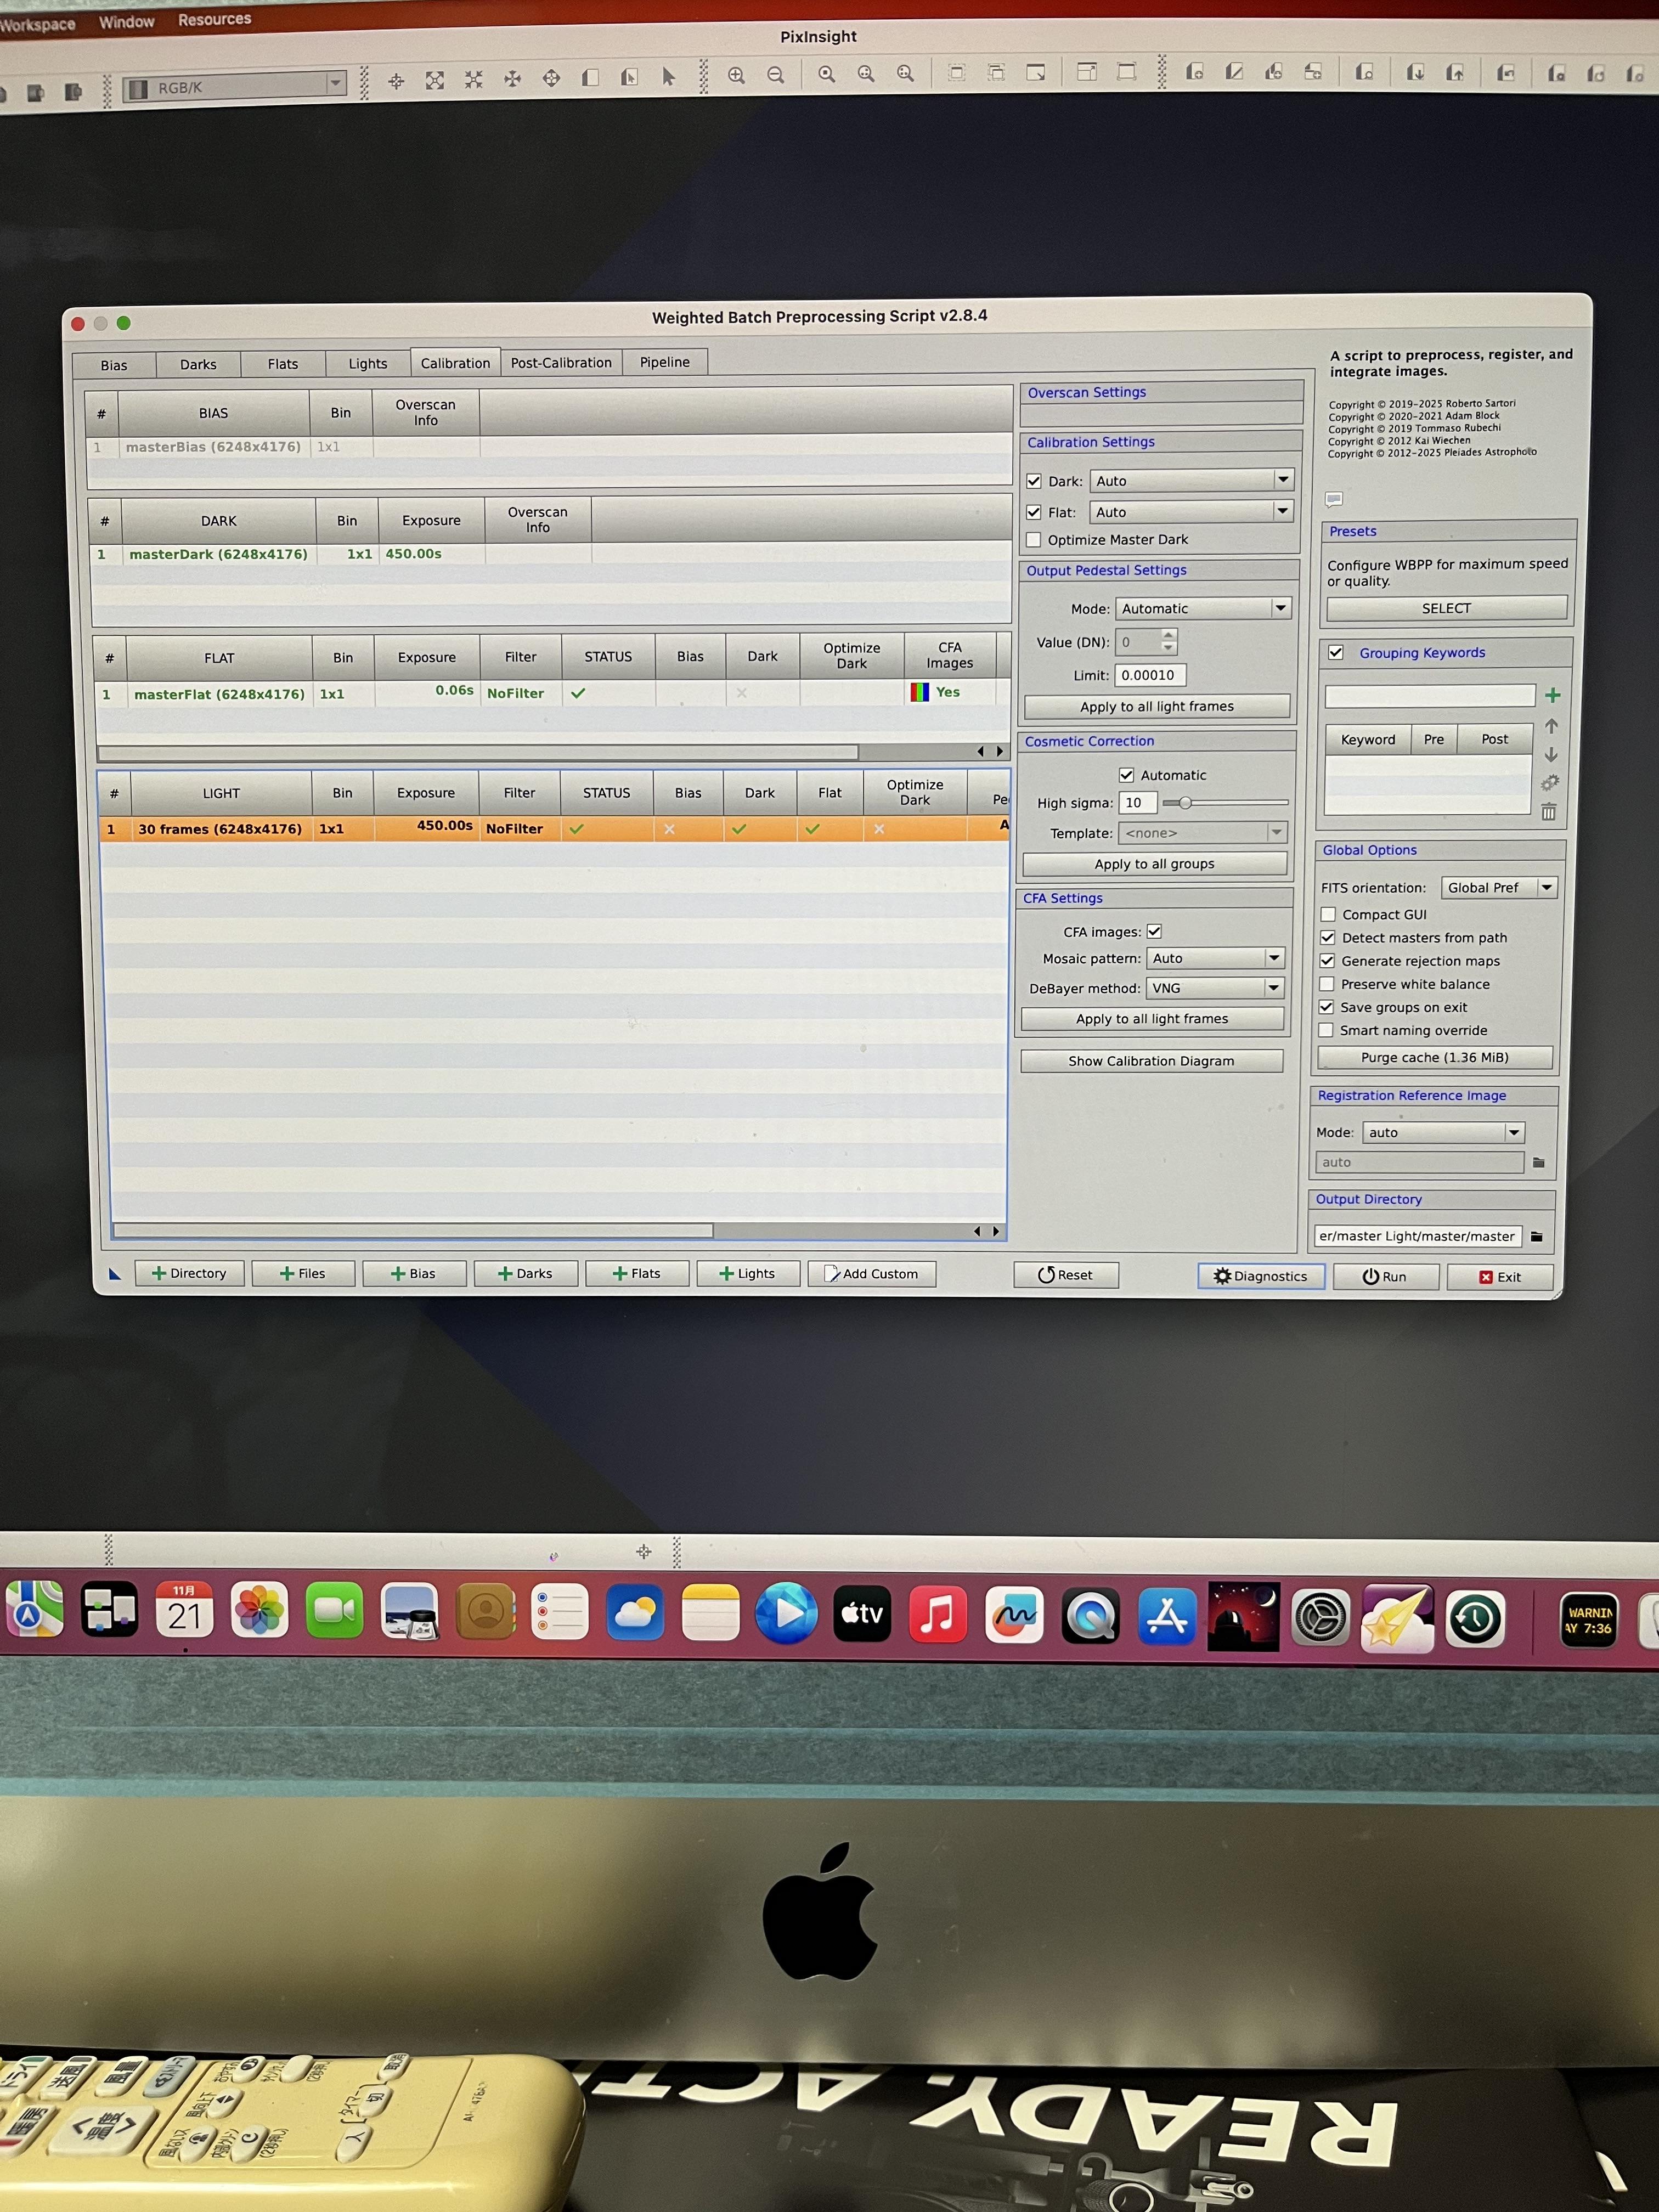This screenshot has width=1659, height=2212.
Task: Open the Pipeline tab
Action: coord(664,362)
